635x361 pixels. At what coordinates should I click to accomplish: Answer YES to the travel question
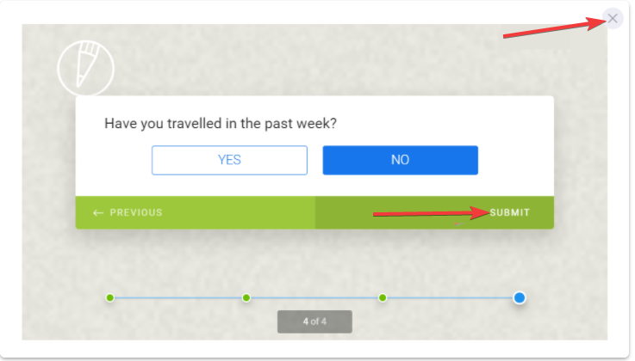(x=229, y=160)
